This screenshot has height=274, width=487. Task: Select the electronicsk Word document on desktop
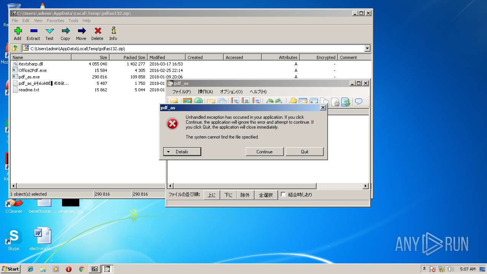click(x=42, y=239)
